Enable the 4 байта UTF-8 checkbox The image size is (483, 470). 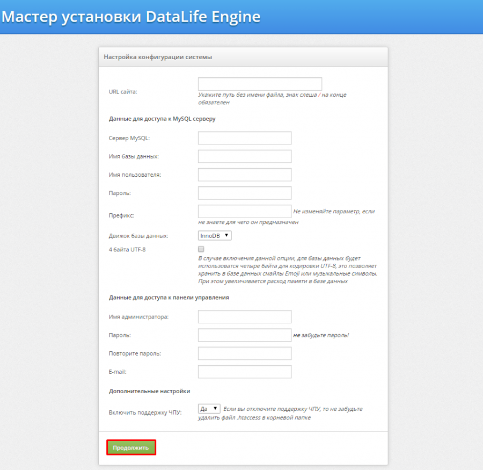click(201, 248)
